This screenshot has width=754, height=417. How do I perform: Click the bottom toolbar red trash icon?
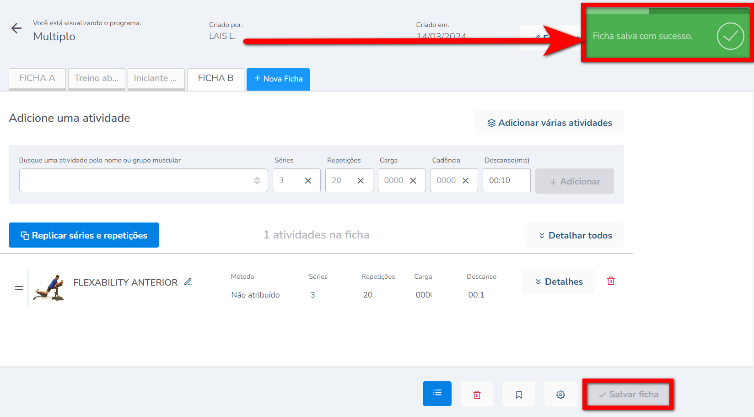click(477, 394)
